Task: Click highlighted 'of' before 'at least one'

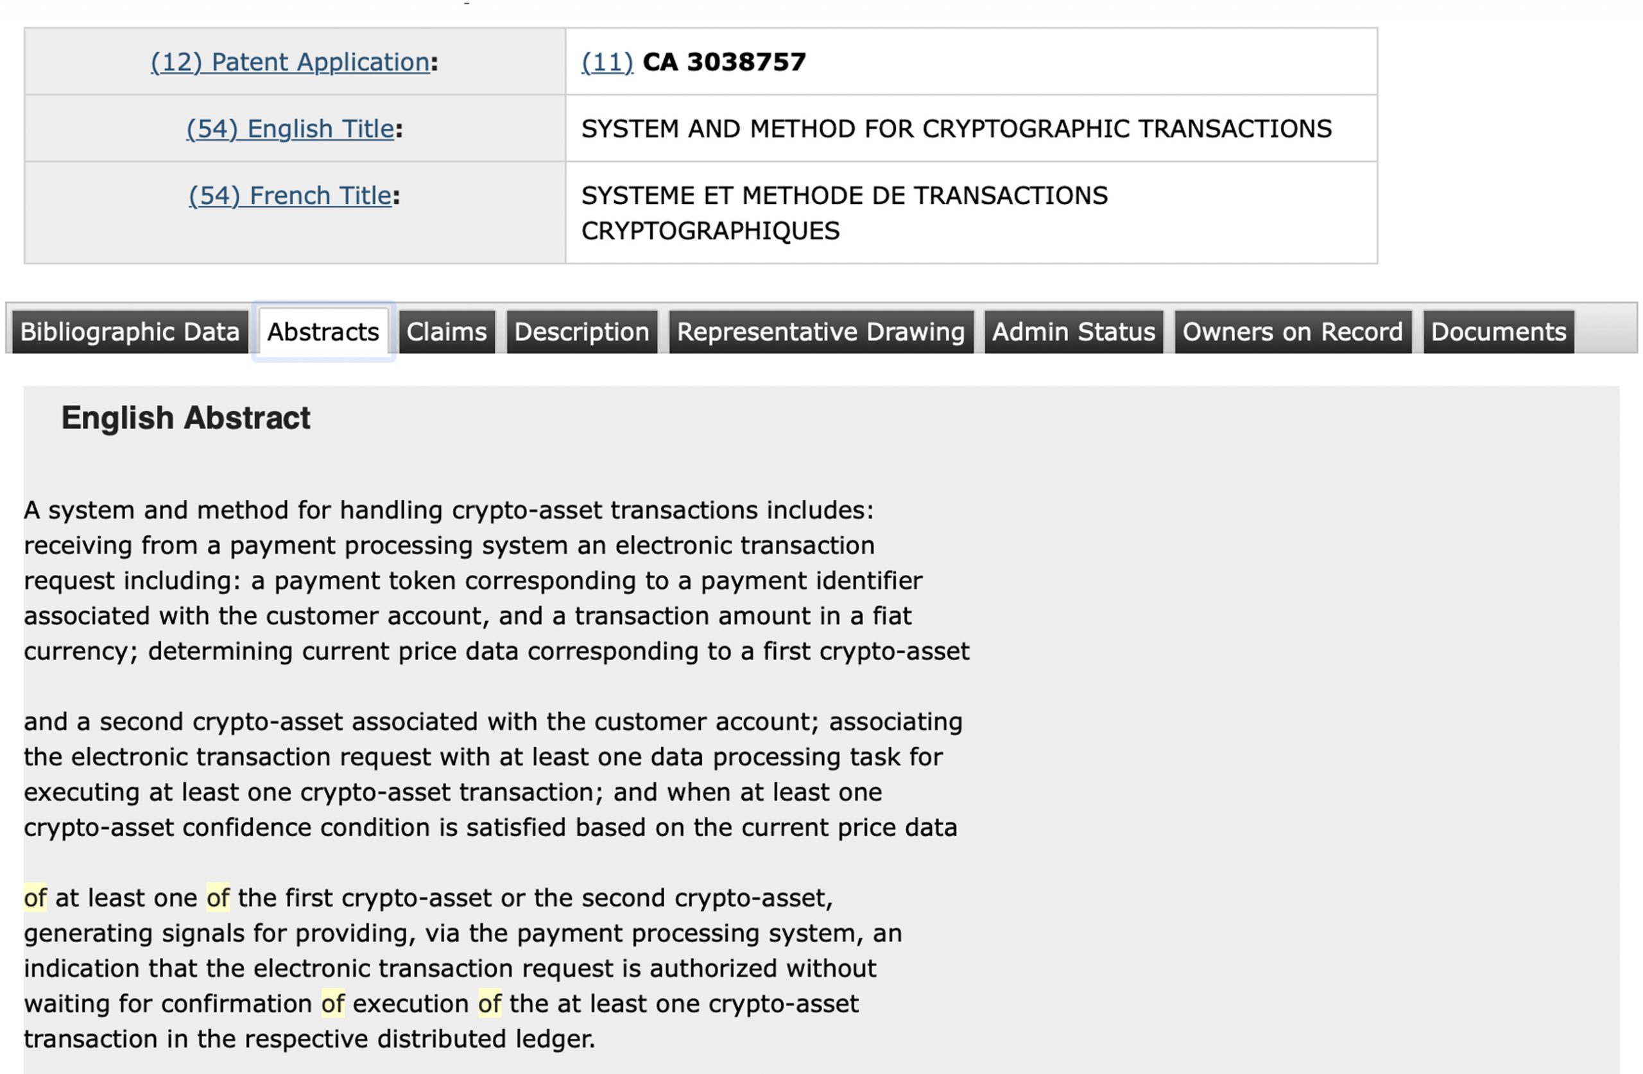Action: (35, 898)
